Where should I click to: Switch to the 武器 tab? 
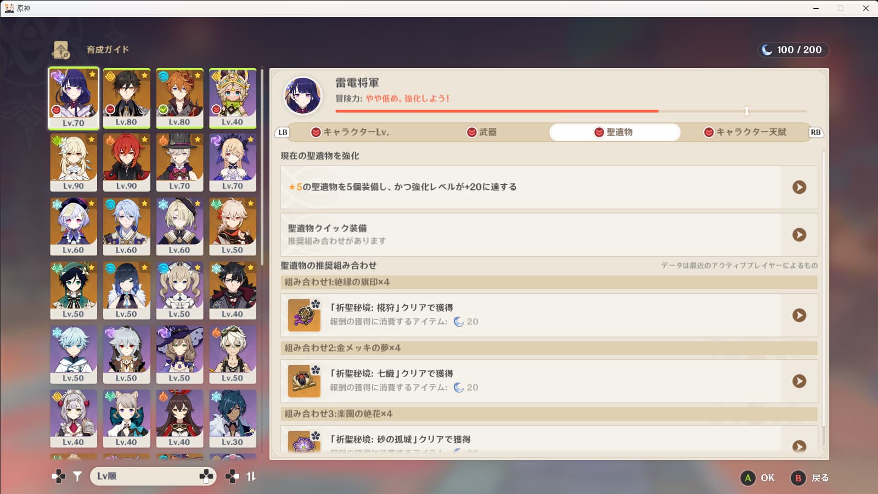(x=482, y=132)
